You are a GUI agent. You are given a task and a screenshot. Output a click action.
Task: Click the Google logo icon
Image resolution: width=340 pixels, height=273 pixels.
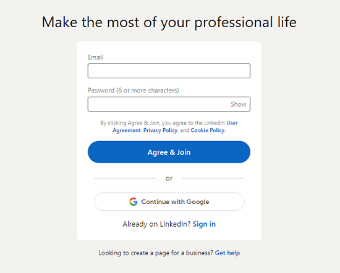pyautogui.click(x=134, y=202)
